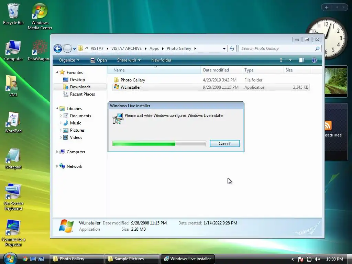
Task: Select the Computer desktop icon
Action: click(x=13, y=51)
